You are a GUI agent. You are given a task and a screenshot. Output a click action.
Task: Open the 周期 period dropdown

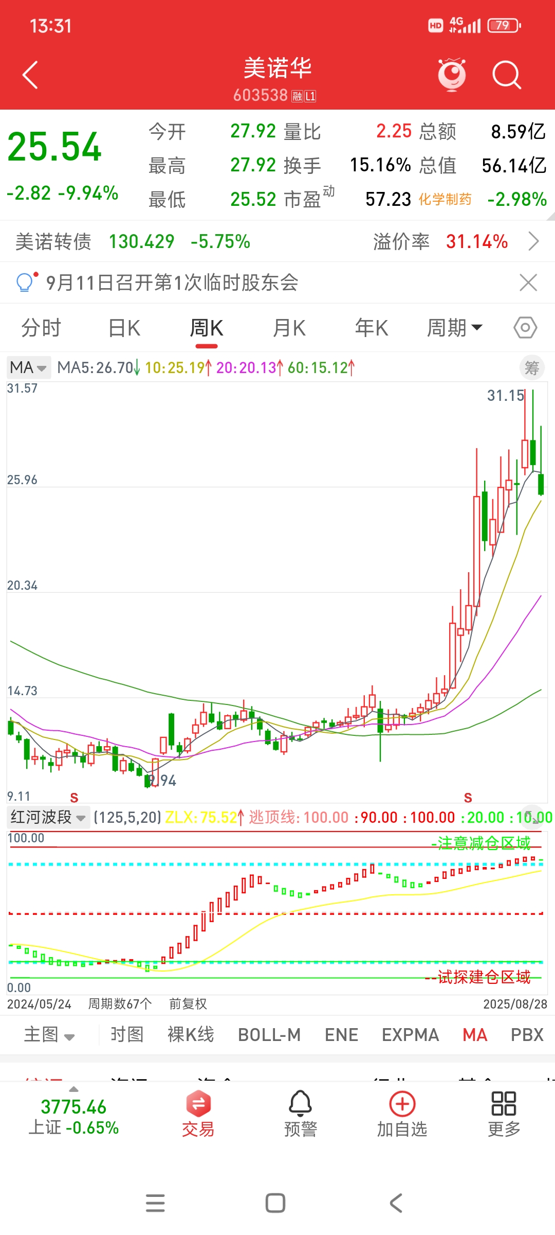click(455, 328)
